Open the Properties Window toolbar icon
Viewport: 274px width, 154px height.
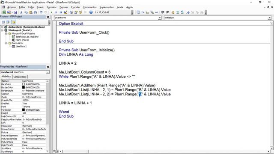[76, 12]
